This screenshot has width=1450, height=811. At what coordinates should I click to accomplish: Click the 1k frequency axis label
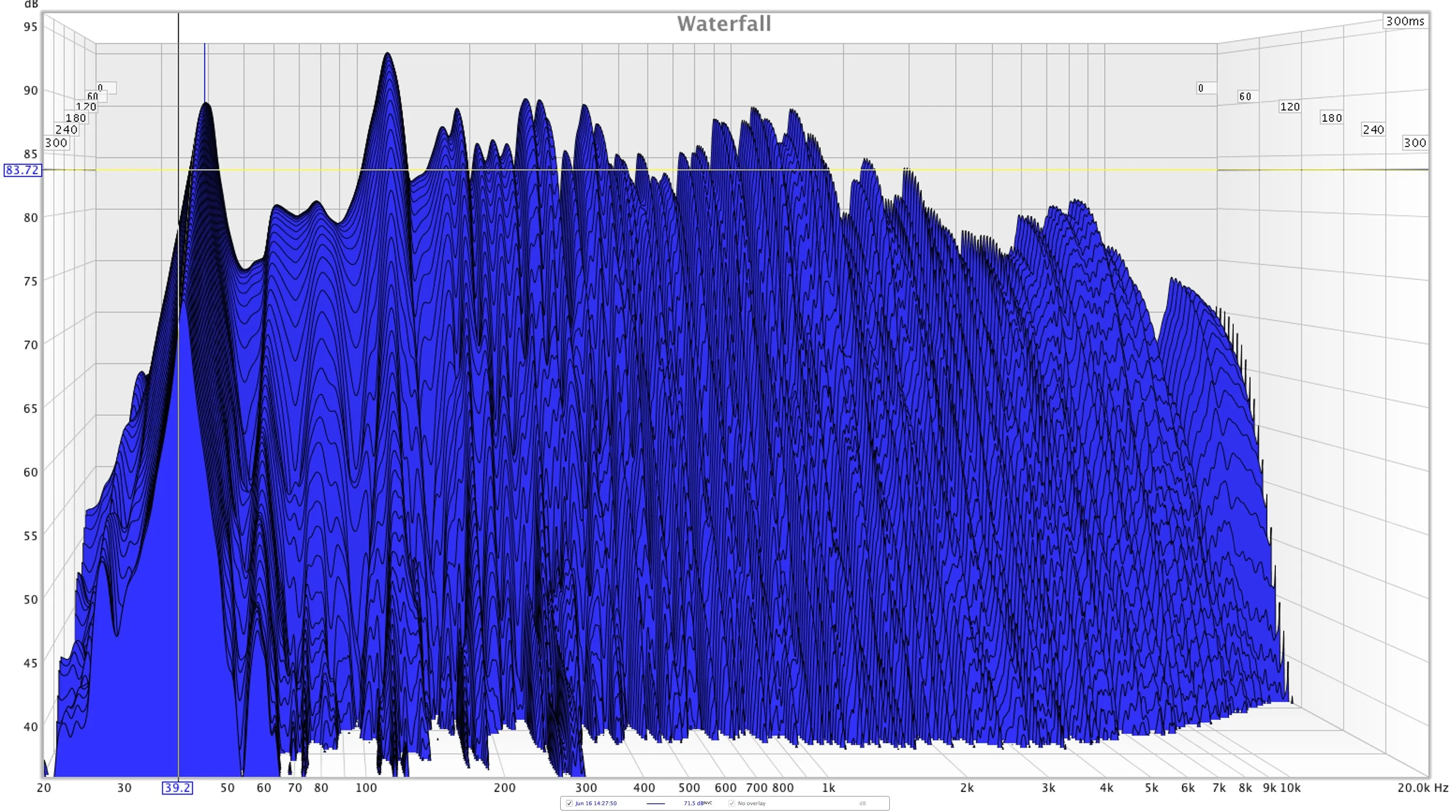[828, 787]
